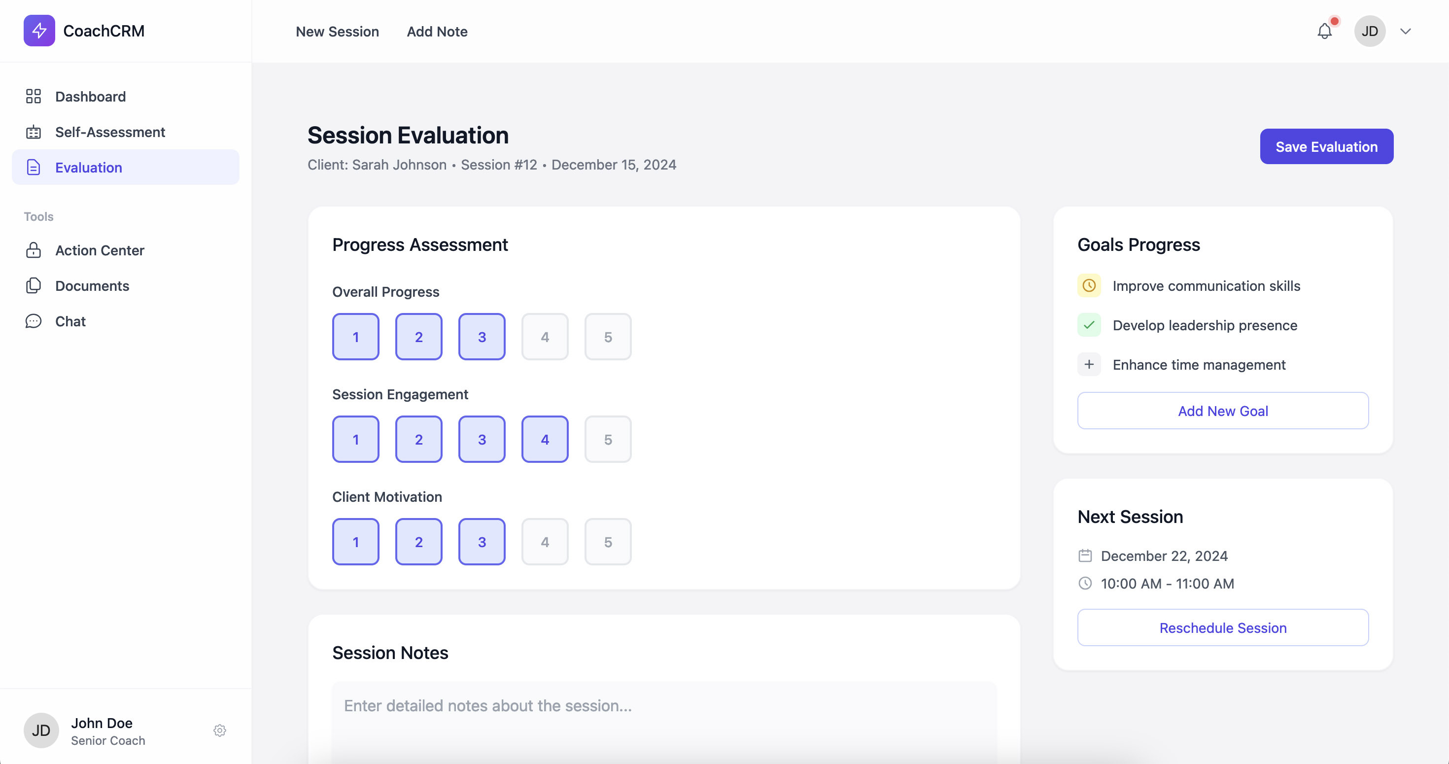This screenshot has width=1449, height=764.
Task: Click the notification bell icon
Action: (1324, 31)
